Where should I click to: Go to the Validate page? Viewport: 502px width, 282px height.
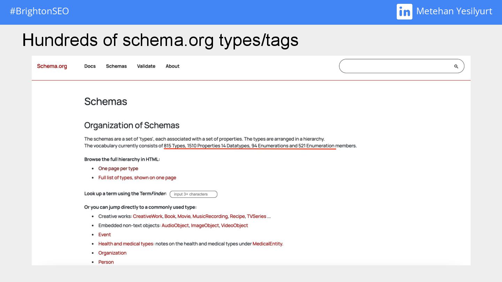(146, 66)
